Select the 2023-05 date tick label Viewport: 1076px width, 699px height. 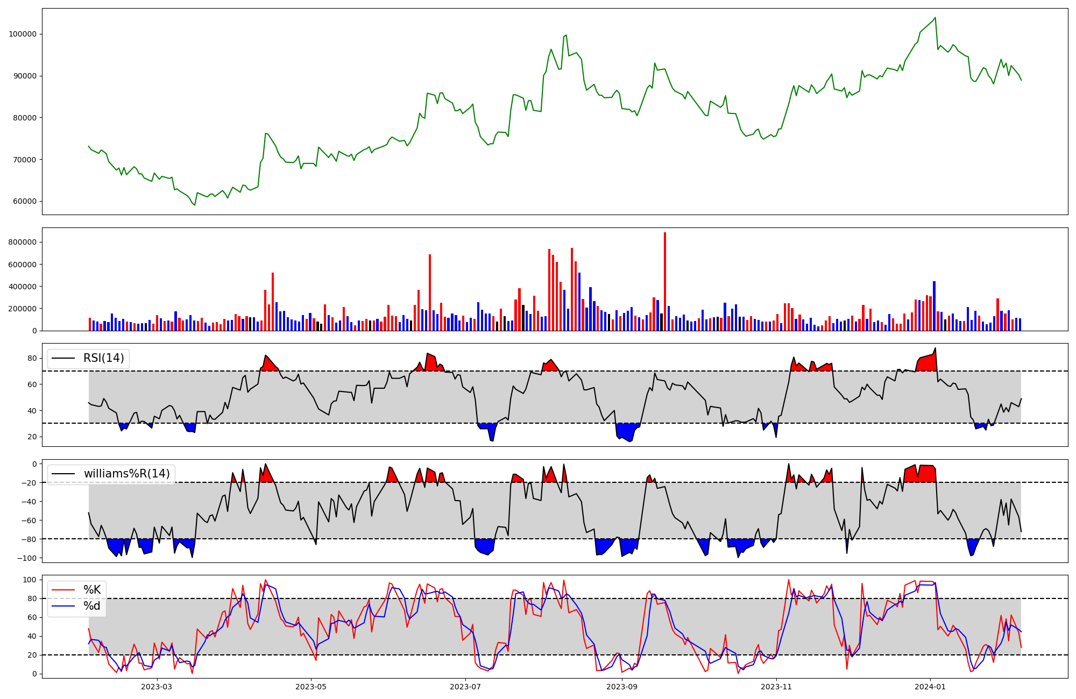(x=311, y=687)
